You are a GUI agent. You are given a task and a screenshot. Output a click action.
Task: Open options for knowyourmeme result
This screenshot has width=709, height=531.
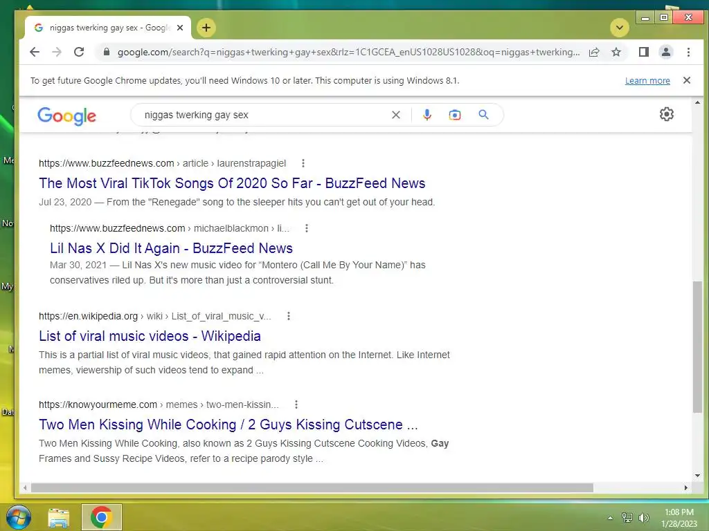(296, 404)
